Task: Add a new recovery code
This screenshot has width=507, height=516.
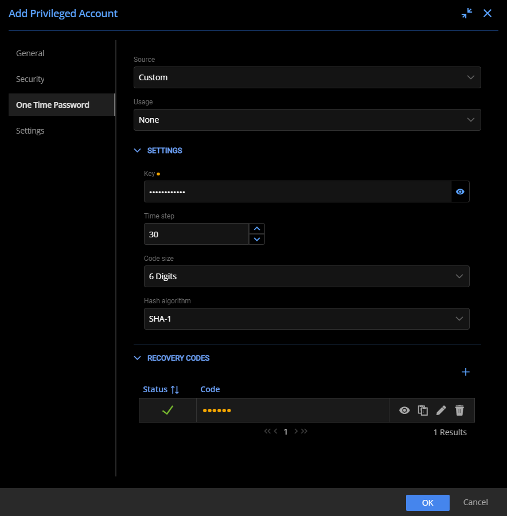Action: tap(466, 372)
